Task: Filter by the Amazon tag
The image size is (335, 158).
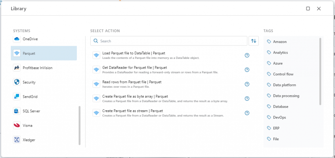Action: (x=280, y=42)
